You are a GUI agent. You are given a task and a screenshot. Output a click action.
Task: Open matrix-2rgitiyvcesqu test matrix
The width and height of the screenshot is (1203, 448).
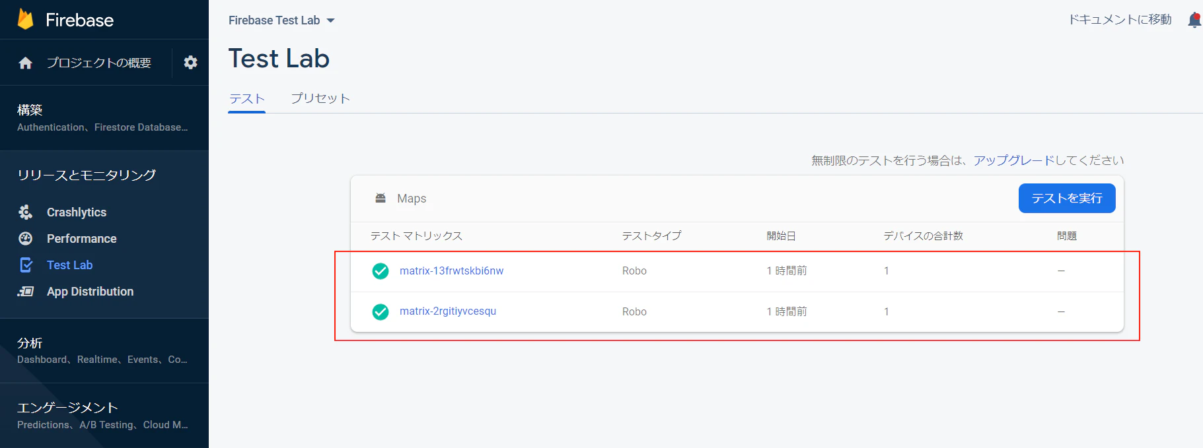(x=448, y=311)
